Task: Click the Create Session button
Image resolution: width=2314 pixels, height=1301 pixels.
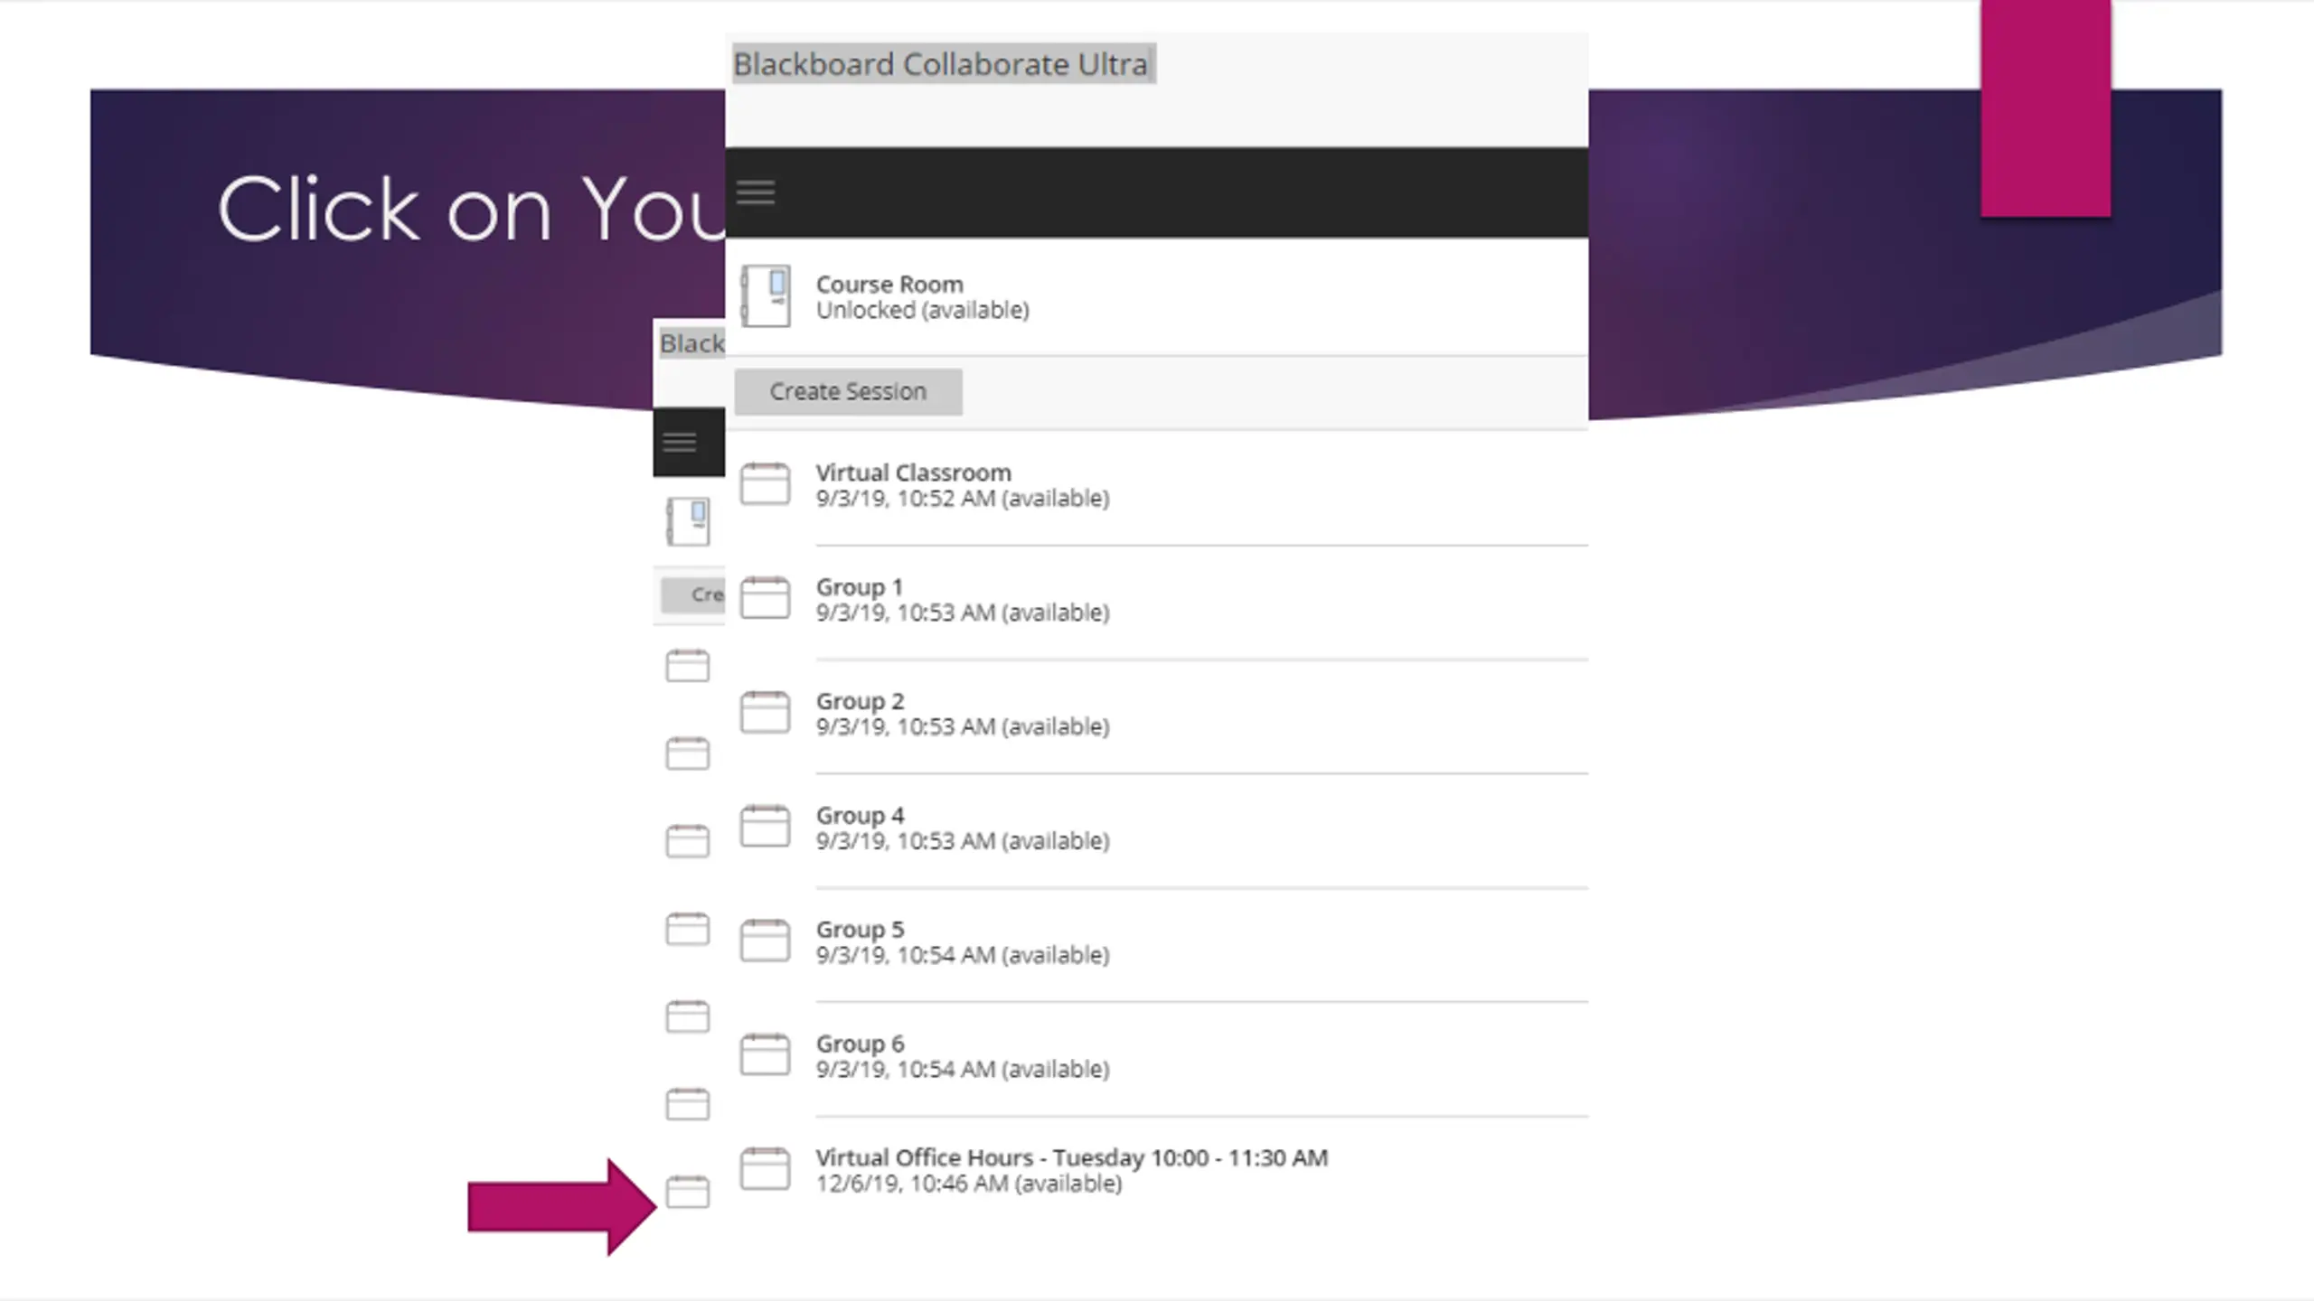Action: point(848,391)
